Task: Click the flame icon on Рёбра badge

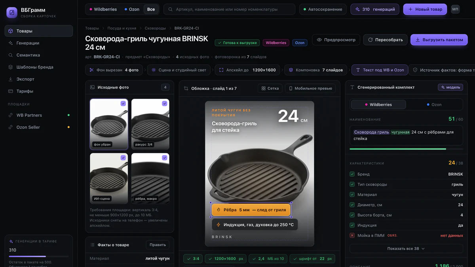Action: pyautogui.click(x=218, y=210)
